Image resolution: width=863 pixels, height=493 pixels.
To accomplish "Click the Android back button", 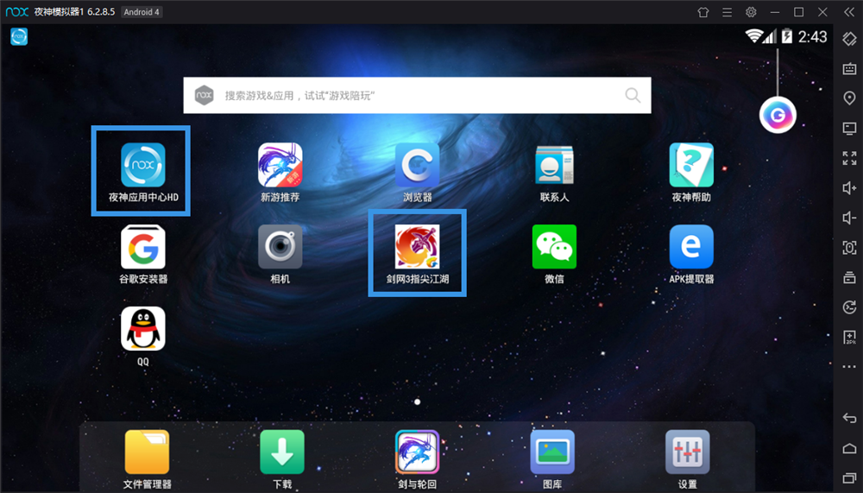I will 849,419.
